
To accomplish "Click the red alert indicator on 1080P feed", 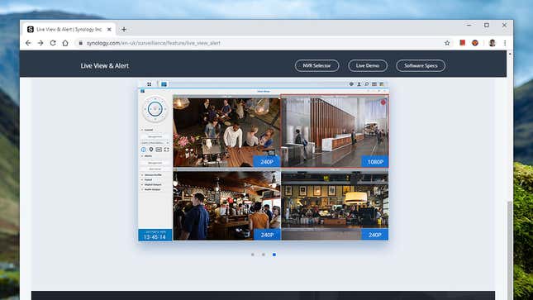I will coord(383,102).
